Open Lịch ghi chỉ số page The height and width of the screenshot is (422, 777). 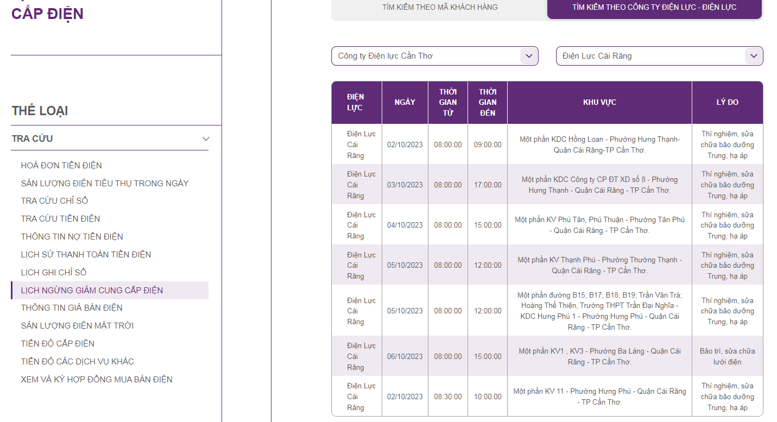pos(54,273)
